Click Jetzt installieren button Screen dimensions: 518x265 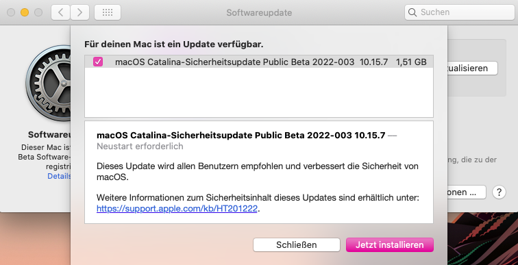coord(389,245)
